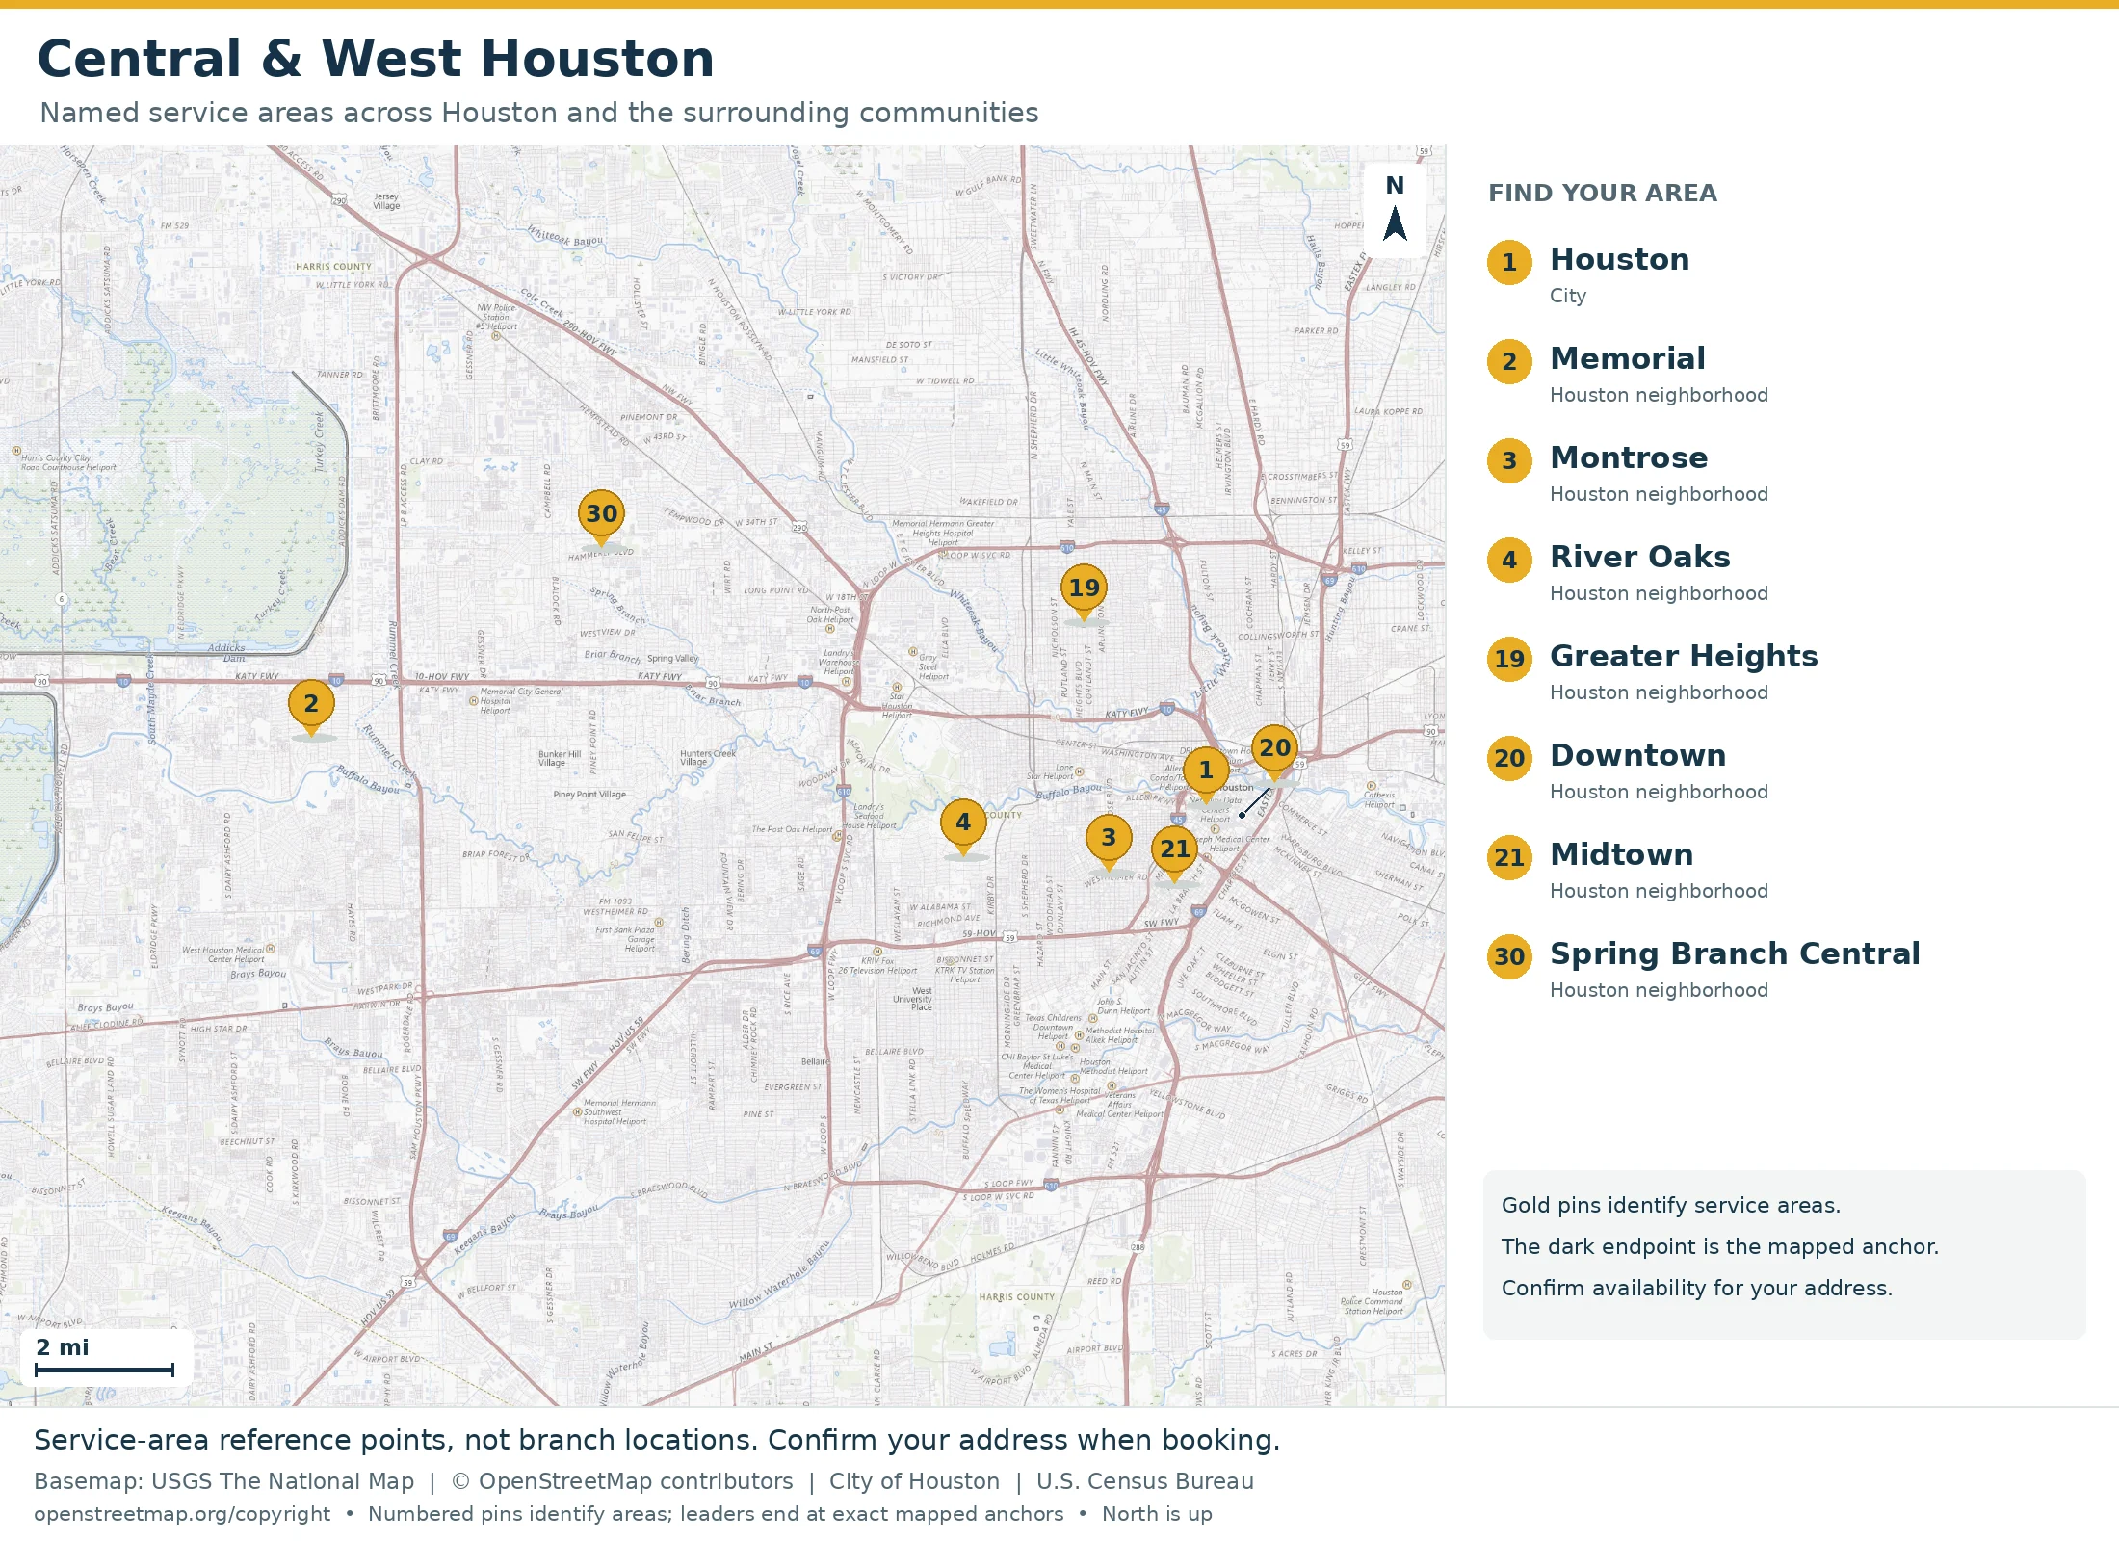
Task: Click legend badge 21 beside Midtown
Action: (x=1509, y=858)
